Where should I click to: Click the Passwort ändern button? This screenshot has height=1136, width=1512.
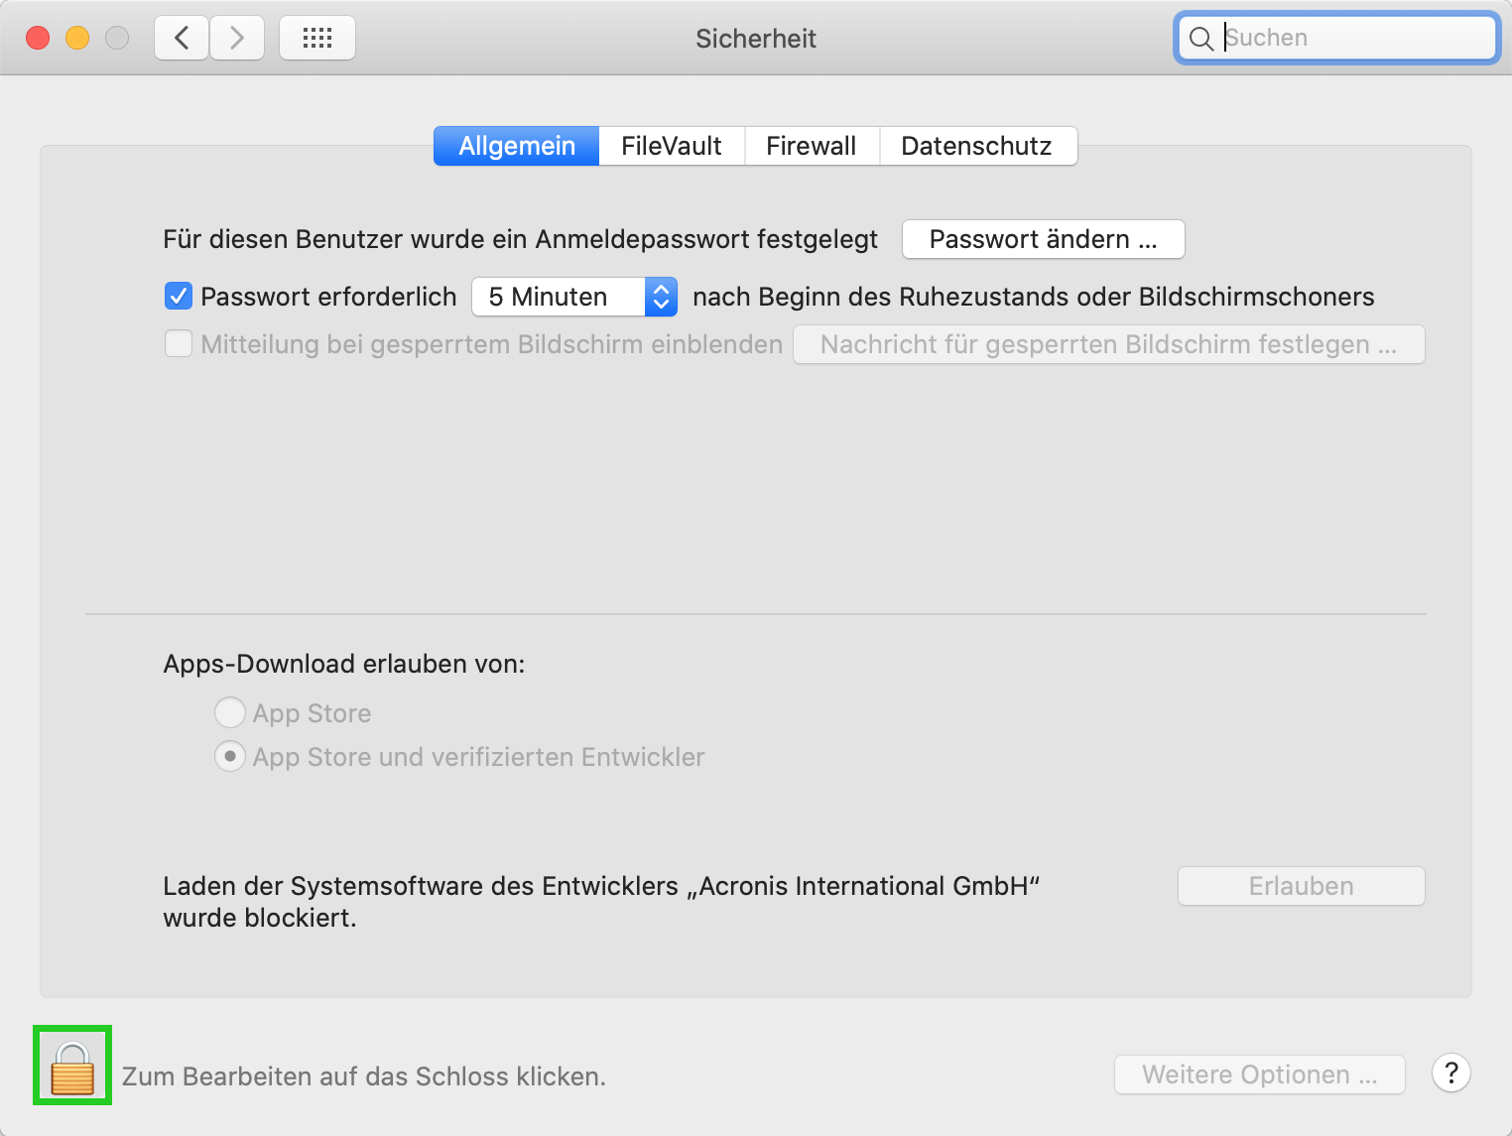pyautogui.click(x=1043, y=239)
